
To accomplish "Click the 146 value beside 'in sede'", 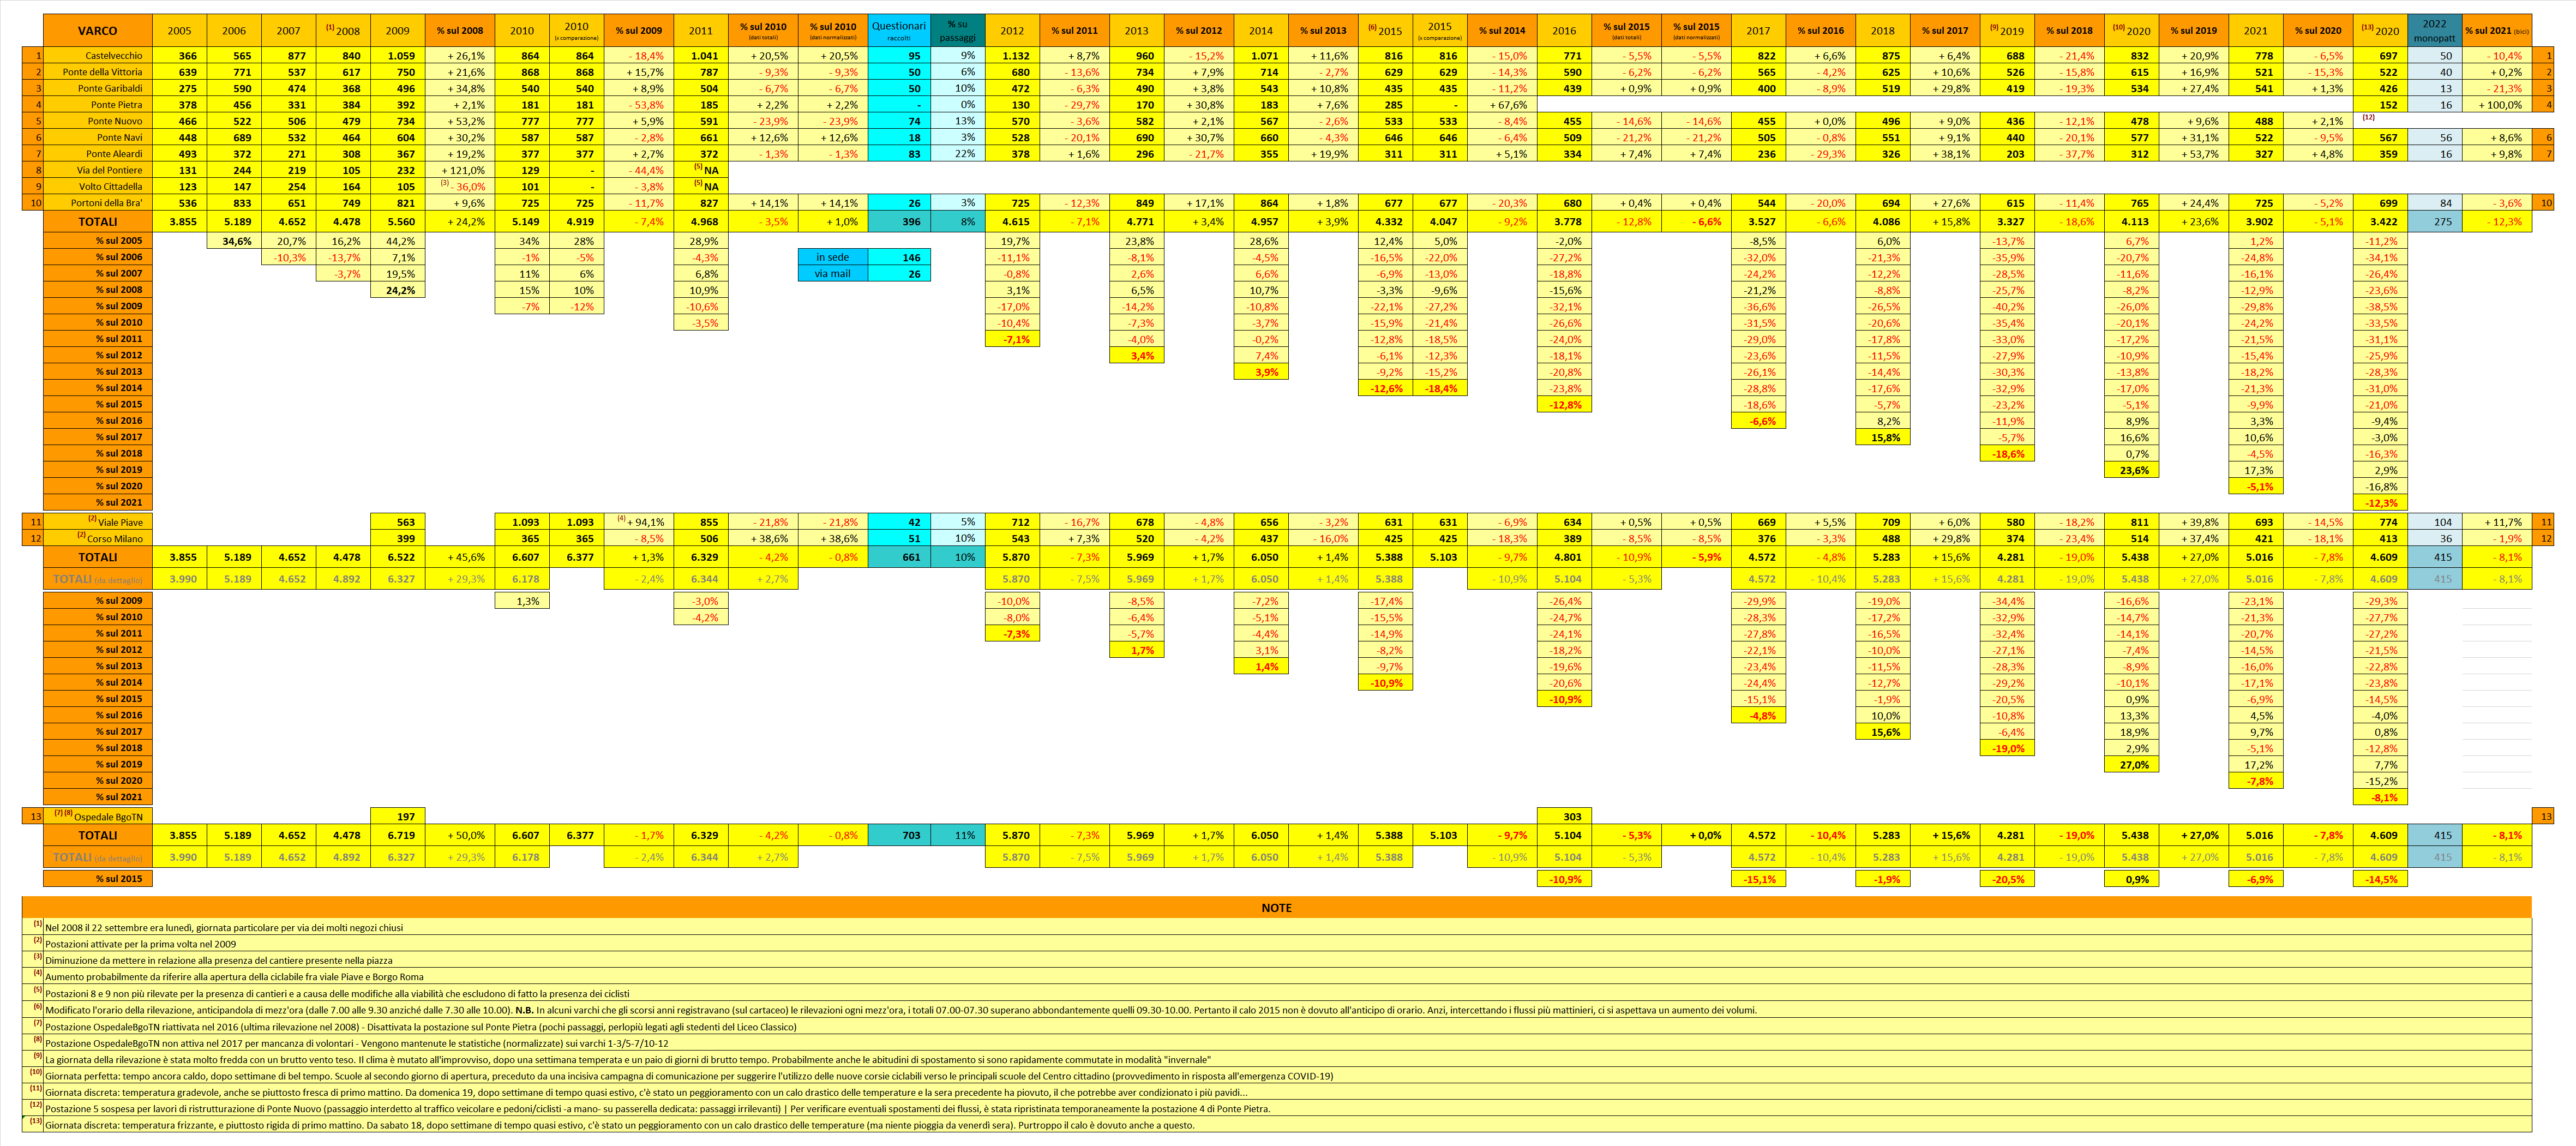I will point(899,257).
